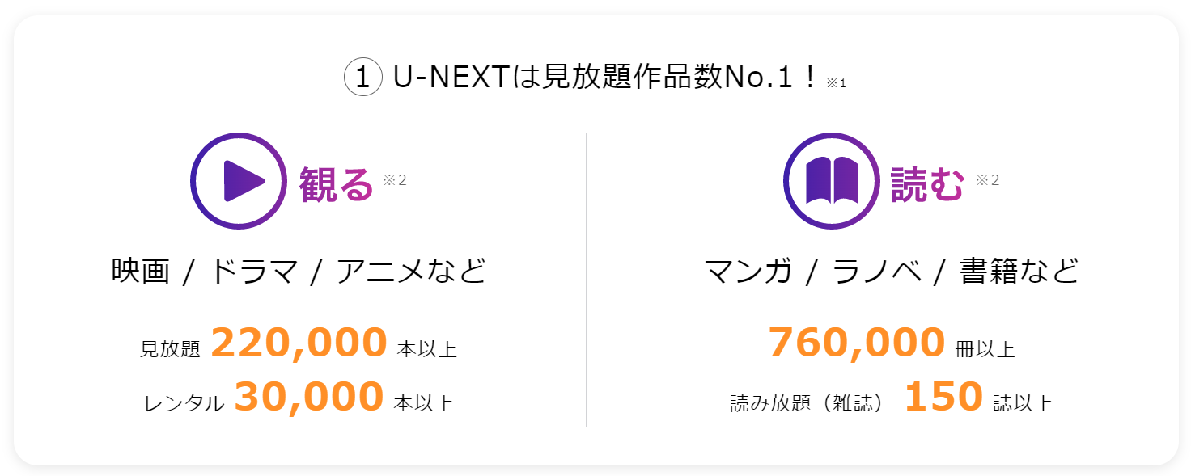
Task: Click the orange 760,000 book count
Action: 857,343
